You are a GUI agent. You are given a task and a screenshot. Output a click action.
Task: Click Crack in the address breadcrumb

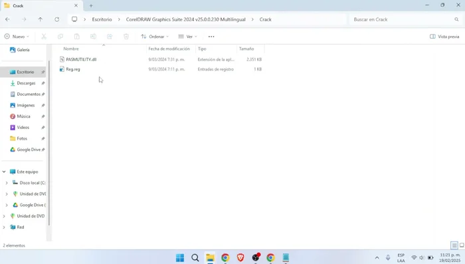[266, 19]
